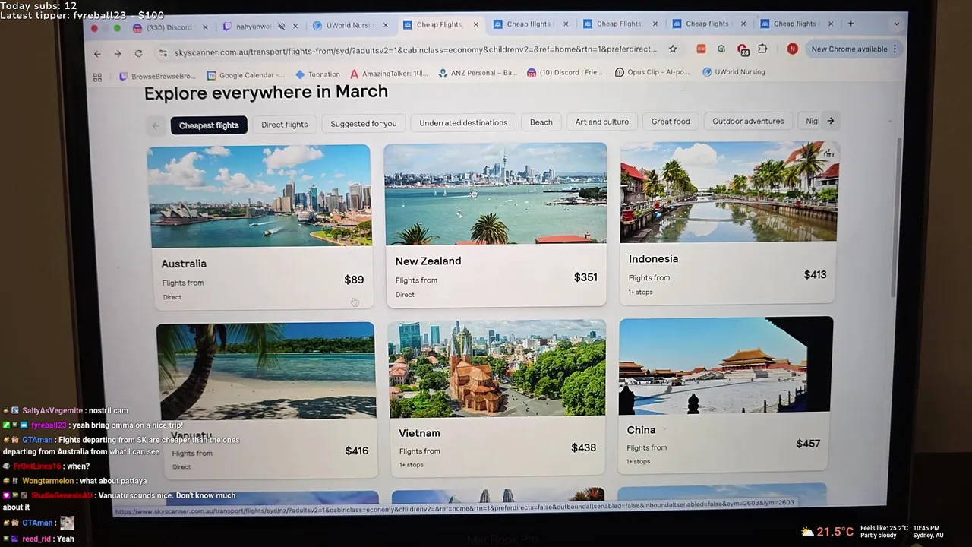The height and width of the screenshot is (547, 972).
Task: Click the Indonesia $413 price
Action: (815, 275)
